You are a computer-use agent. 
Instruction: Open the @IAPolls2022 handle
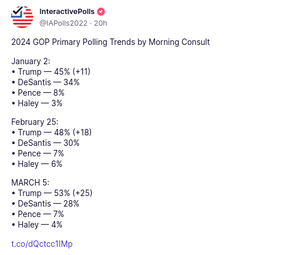coord(64,23)
